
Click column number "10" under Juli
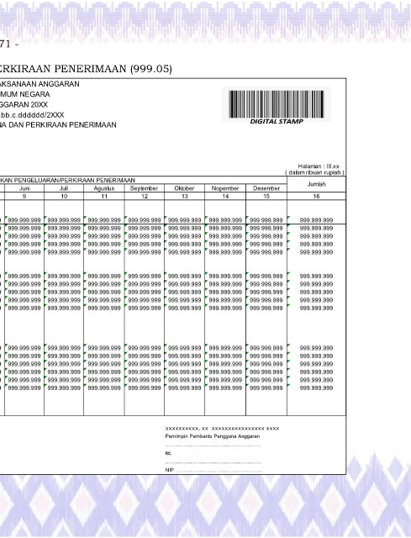coord(64,196)
